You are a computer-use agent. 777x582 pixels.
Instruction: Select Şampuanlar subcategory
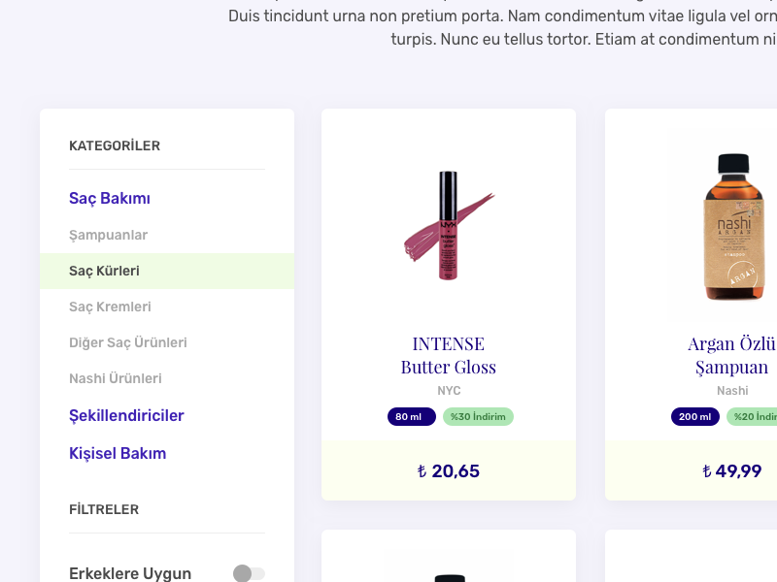tap(108, 235)
